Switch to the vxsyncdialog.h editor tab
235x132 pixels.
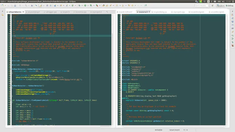click(x=33, y=12)
